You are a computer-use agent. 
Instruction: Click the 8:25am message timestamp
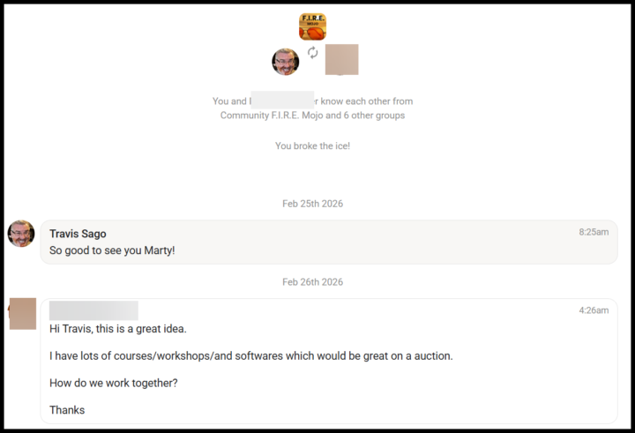click(x=594, y=232)
